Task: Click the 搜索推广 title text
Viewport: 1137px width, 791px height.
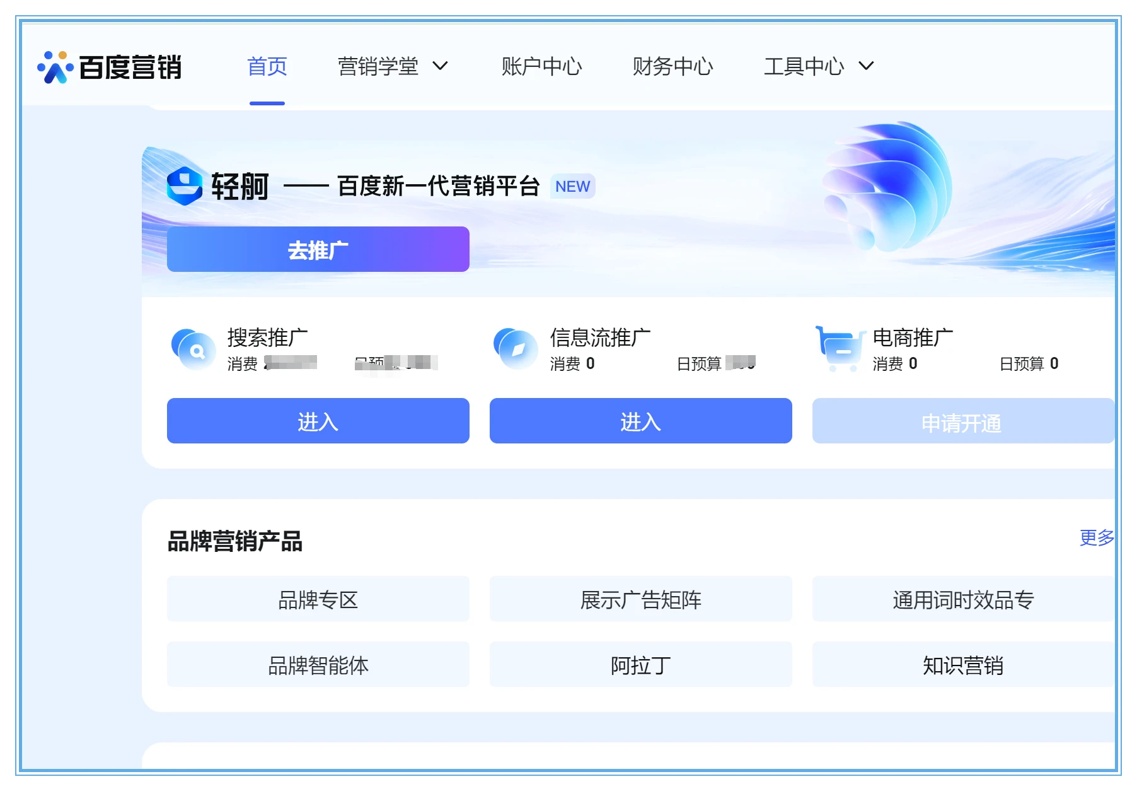Action: pyautogui.click(x=268, y=337)
